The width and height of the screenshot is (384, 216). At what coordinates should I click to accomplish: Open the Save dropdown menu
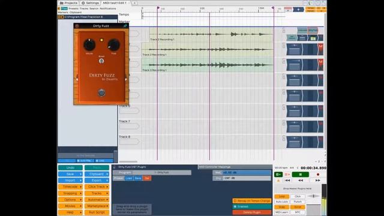click(70, 174)
